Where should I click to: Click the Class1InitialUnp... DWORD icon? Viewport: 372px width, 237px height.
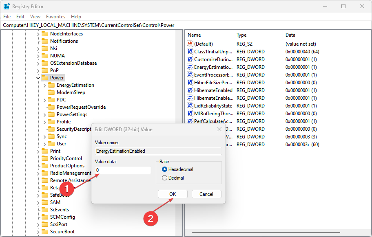190,51
